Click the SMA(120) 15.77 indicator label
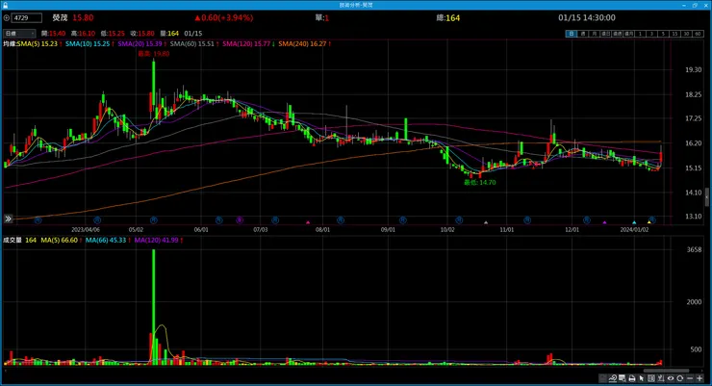712x386 pixels. pyautogui.click(x=246, y=43)
